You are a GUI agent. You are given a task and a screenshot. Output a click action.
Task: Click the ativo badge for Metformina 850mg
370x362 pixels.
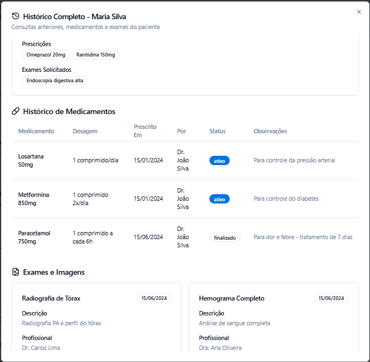[219, 199]
